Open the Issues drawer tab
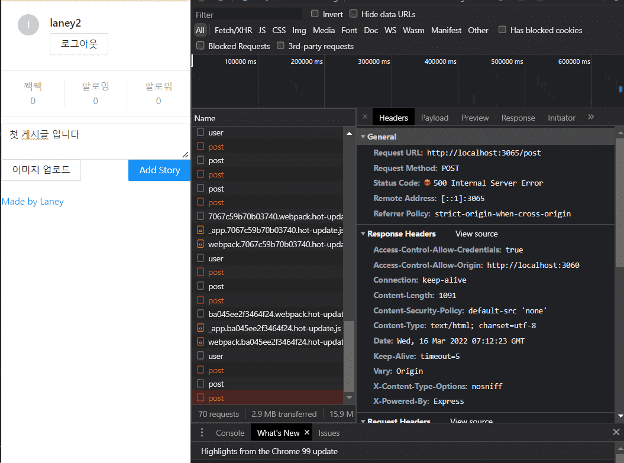 click(329, 433)
